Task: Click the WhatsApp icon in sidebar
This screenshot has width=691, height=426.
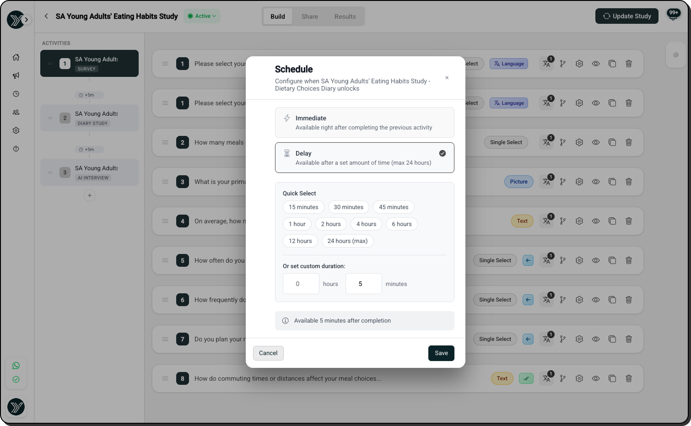Action: [16, 366]
